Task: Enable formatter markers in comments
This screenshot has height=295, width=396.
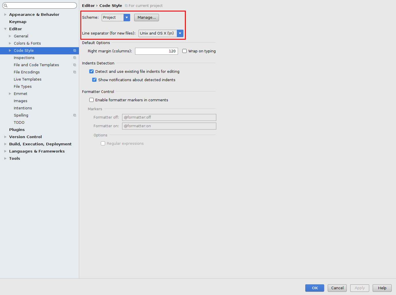Action: (92, 100)
